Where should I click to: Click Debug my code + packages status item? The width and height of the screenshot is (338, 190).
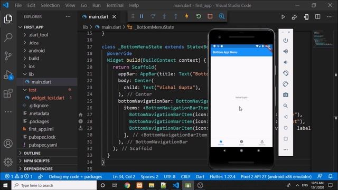tap(75, 177)
